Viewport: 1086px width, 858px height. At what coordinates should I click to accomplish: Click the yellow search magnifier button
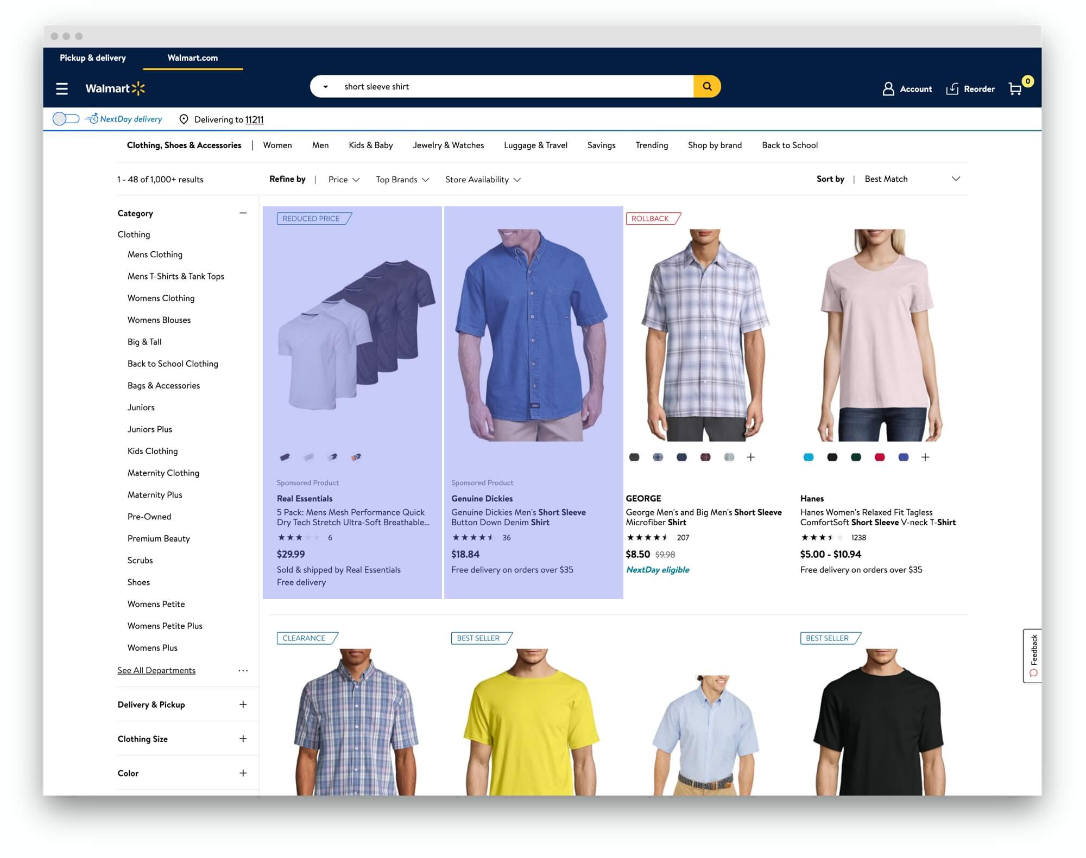[707, 86]
